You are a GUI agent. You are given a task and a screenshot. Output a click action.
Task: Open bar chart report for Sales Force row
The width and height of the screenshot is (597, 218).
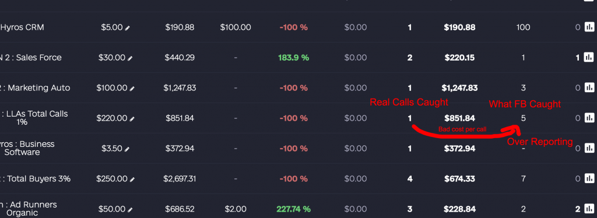click(x=589, y=58)
